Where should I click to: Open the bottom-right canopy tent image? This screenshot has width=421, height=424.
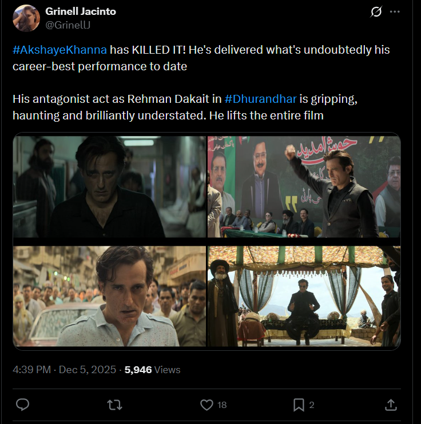point(304,296)
